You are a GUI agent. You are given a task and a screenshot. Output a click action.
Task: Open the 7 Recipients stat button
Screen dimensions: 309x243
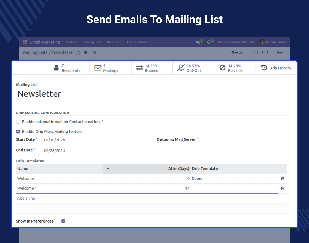69,68
